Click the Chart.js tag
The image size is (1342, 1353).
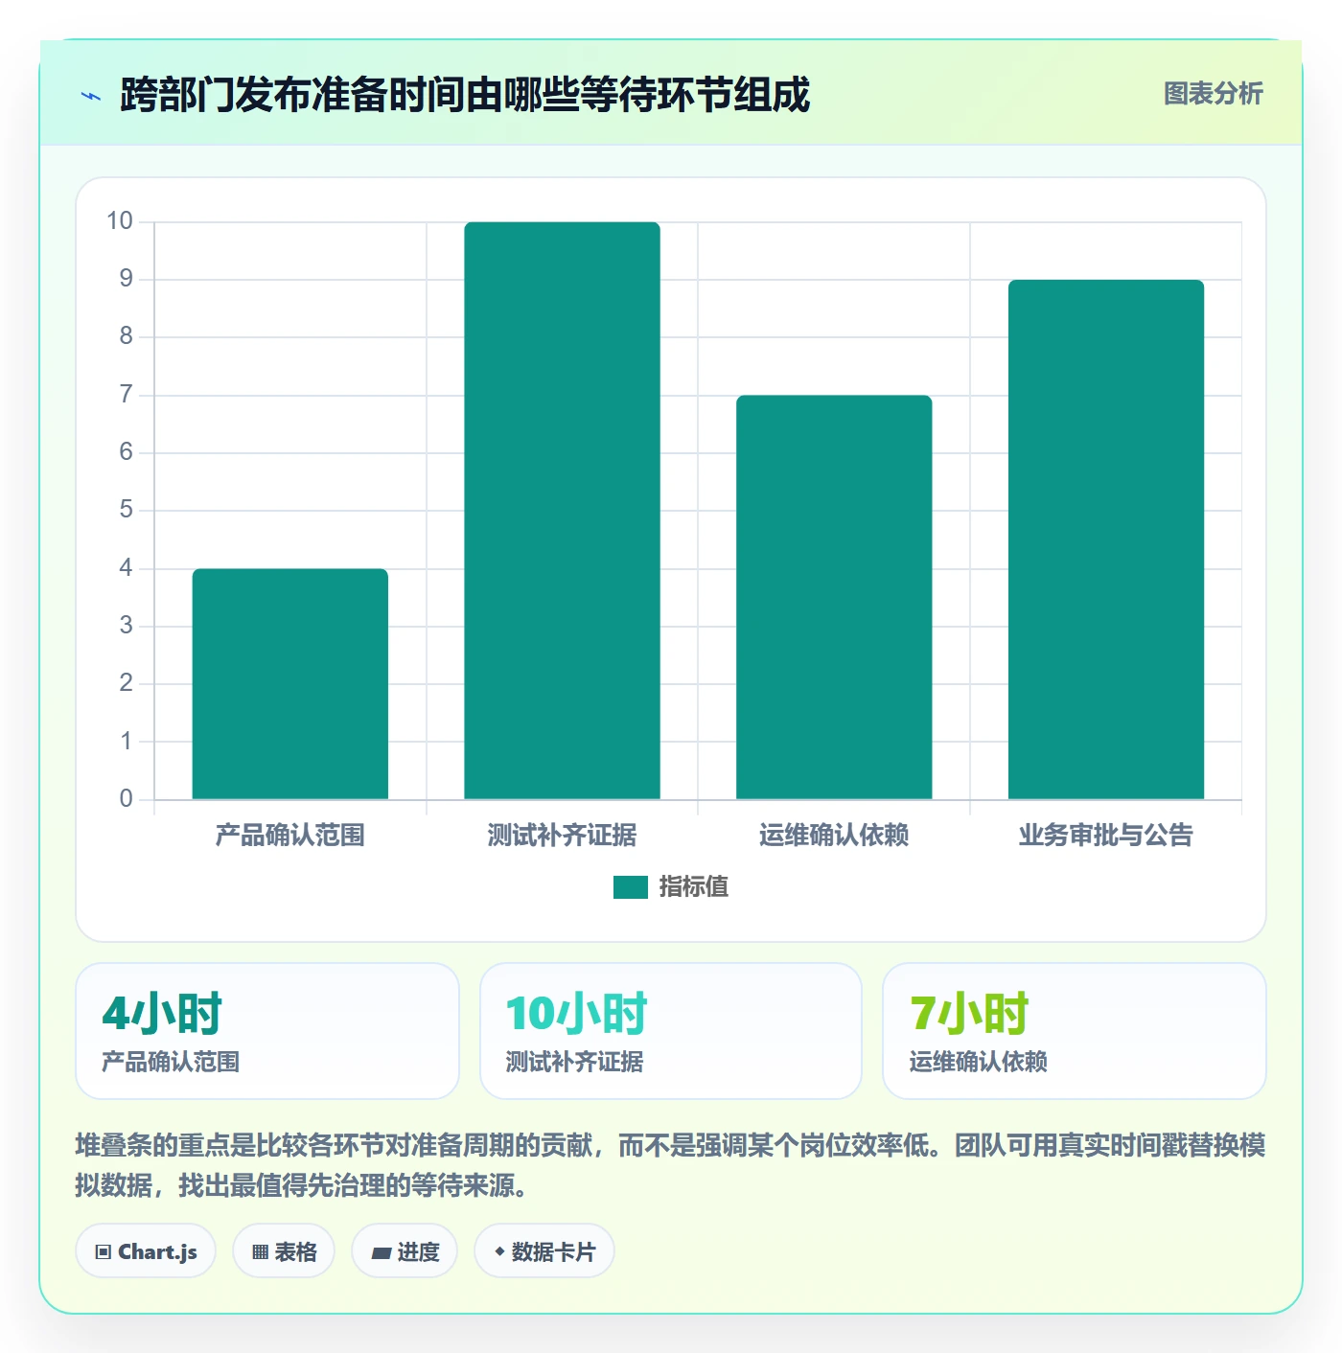pyautogui.click(x=146, y=1251)
